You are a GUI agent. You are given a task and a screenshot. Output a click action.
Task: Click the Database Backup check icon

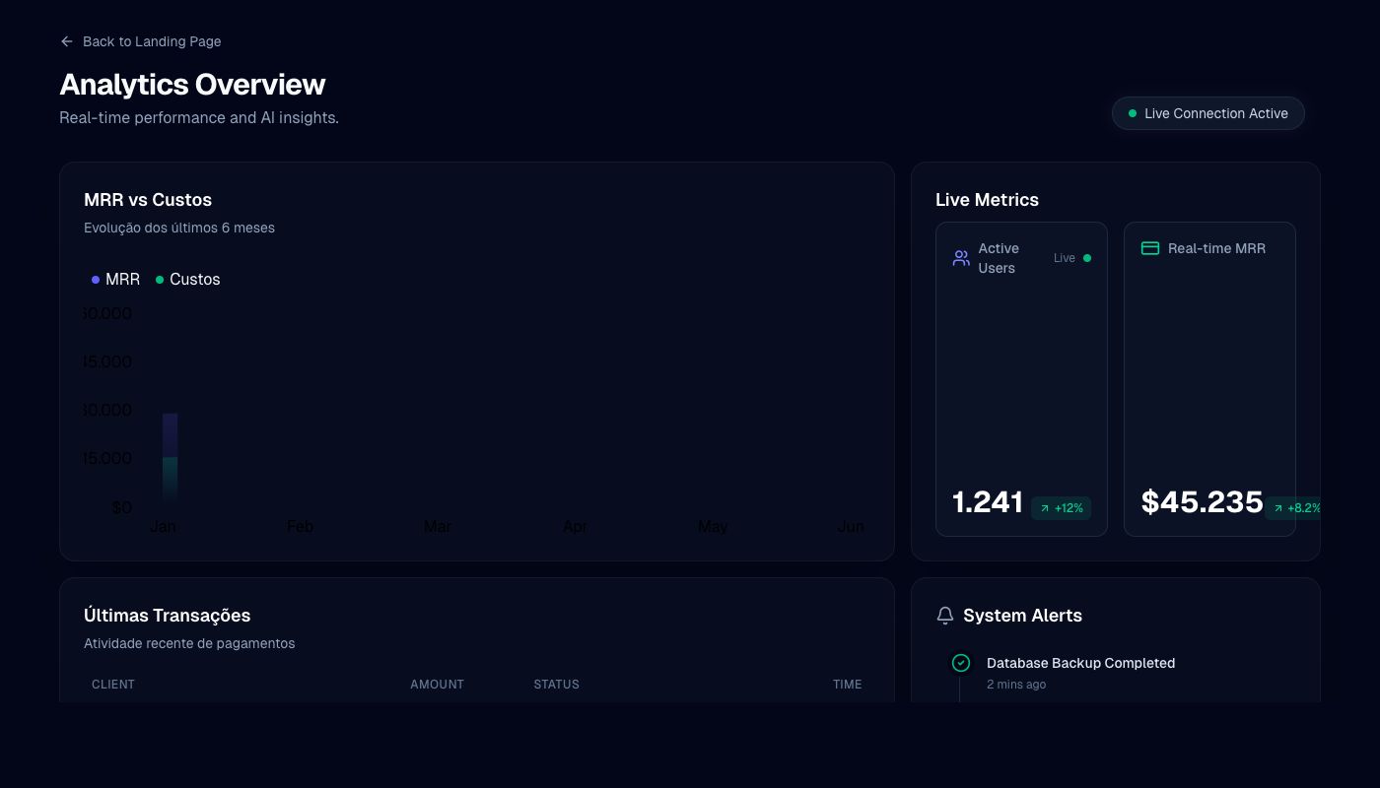[x=961, y=663]
